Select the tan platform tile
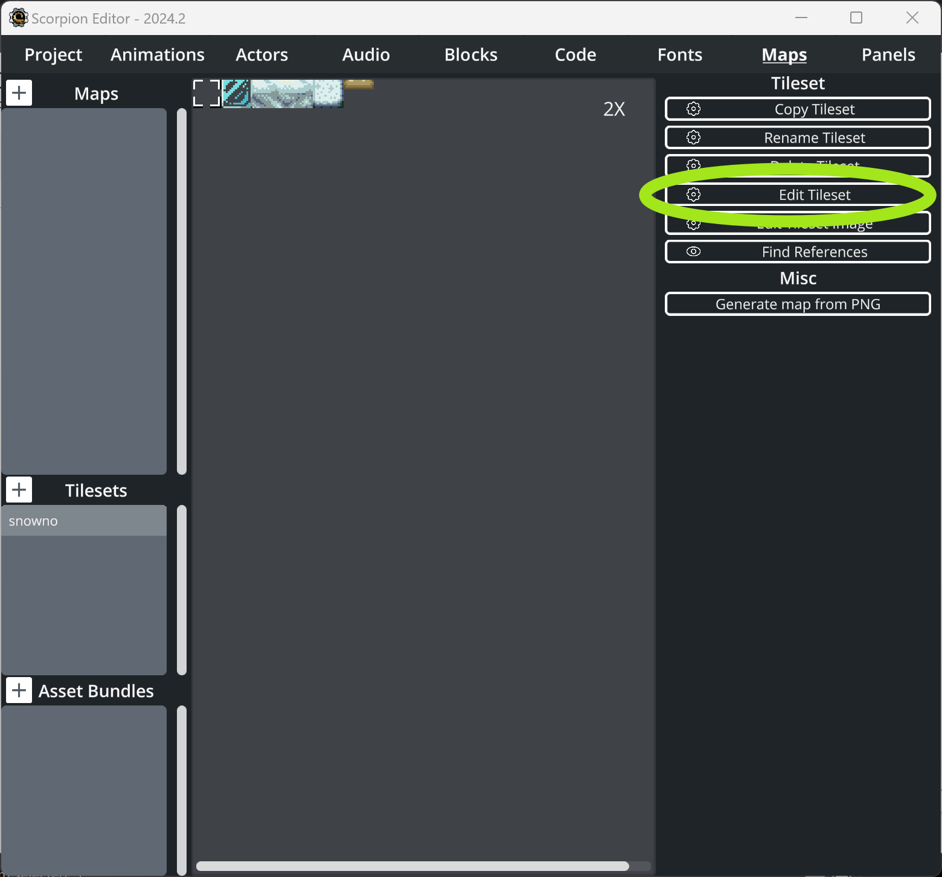This screenshot has height=877, width=942. [359, 84]
